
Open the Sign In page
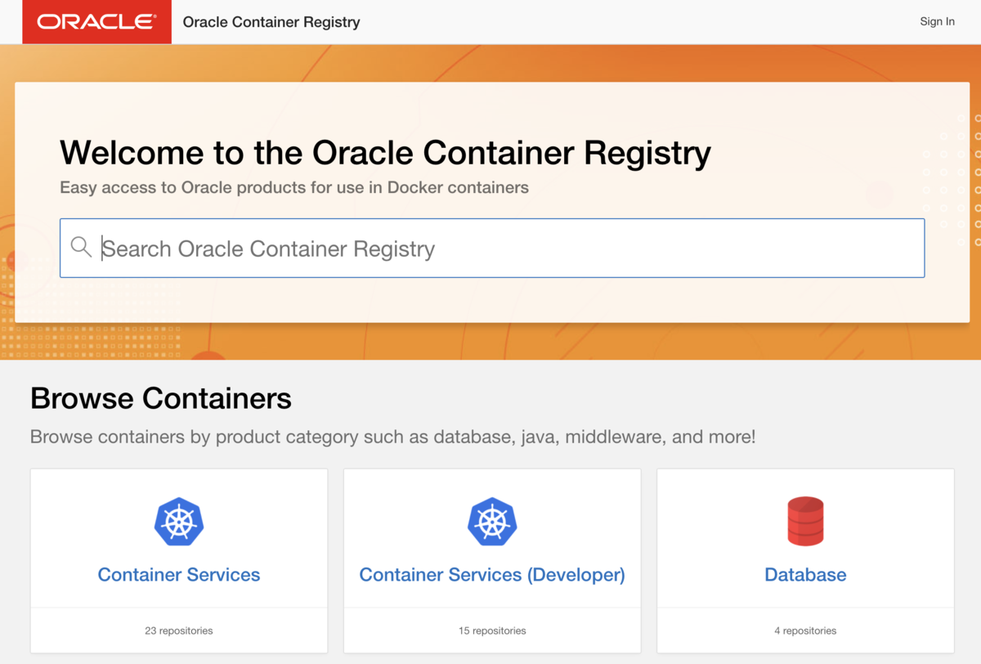937,22
